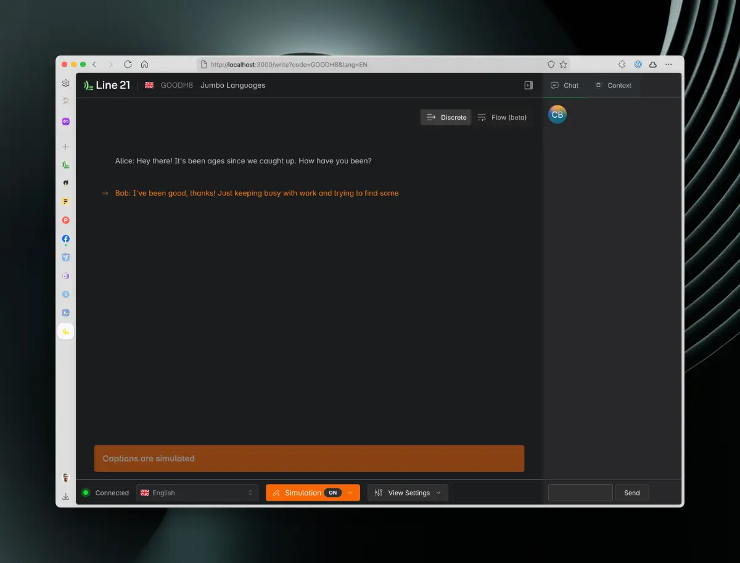Open the English language dropdown

click(x=197, y=493)
